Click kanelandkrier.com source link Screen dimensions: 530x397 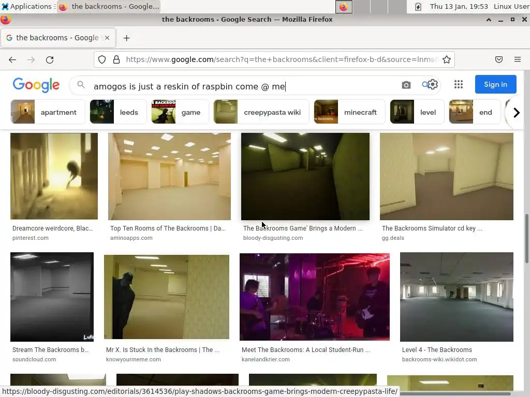tap(266, 360)
